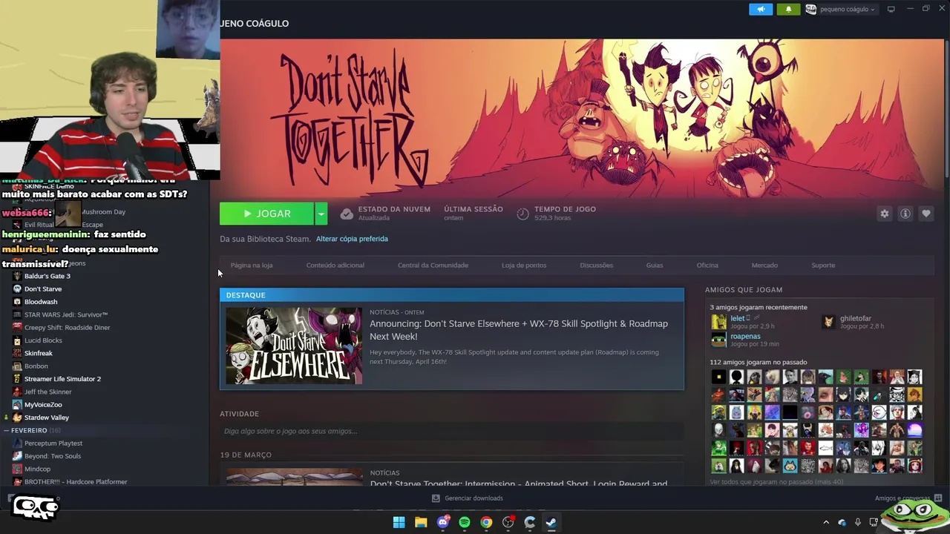The width and height of the screenshot is (950, 534).
Task: Select Perceptum Playtest in library
Action: tap(53, 444)
